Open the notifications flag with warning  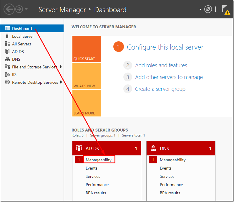click(x=225, y=10)
